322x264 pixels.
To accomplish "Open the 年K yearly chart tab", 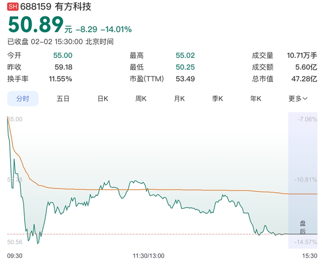I will tap(256, 99).
